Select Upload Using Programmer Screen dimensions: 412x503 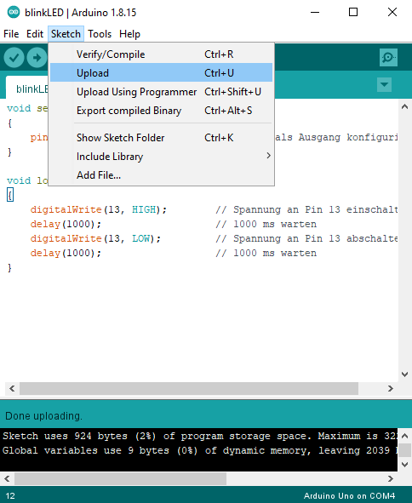click(161, 92)
